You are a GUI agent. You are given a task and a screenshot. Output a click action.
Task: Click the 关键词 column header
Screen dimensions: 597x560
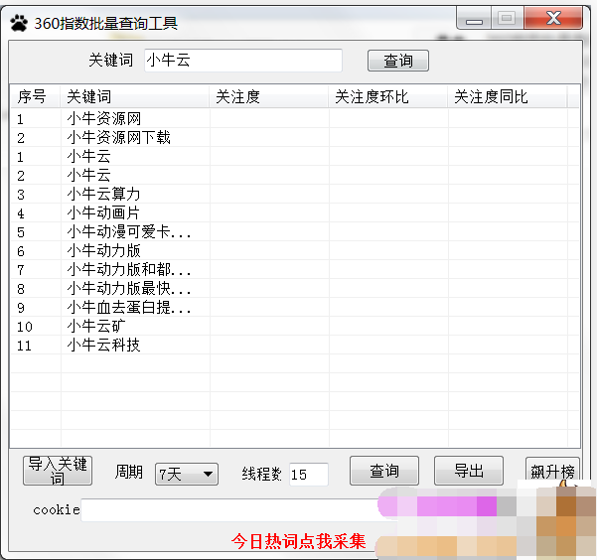(x=135, y=96)
